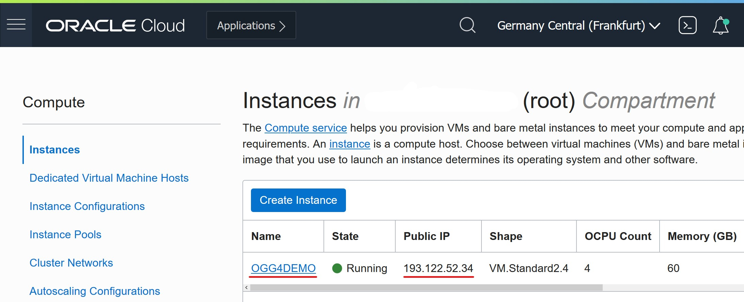Follow the Compute service link
Screen dimensions: 744x302
point(305,128)
